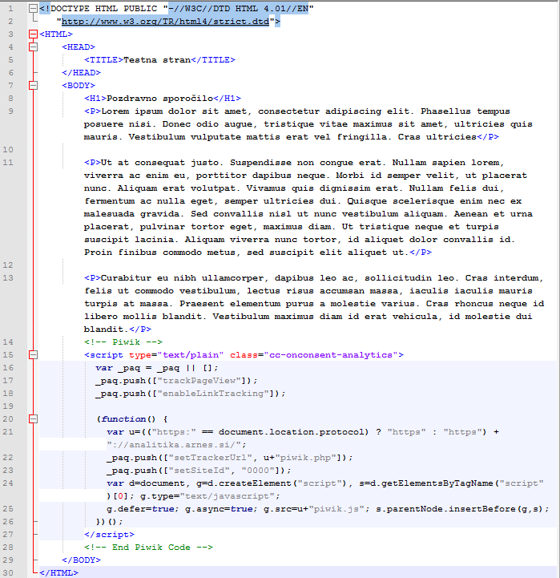This screenshot has width=560, height=578.
Task: Click the title text "Testna stran"
Action: coord(157,60)
